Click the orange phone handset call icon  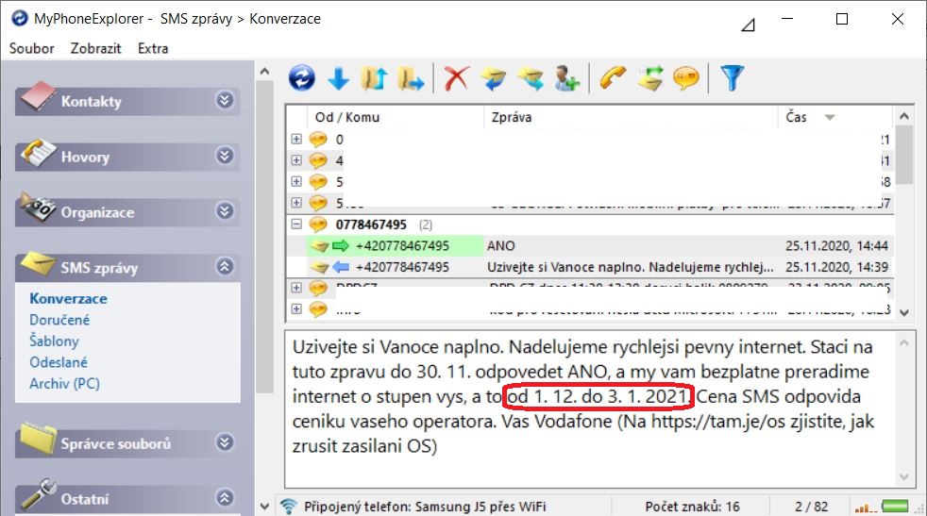pos(614,79)
